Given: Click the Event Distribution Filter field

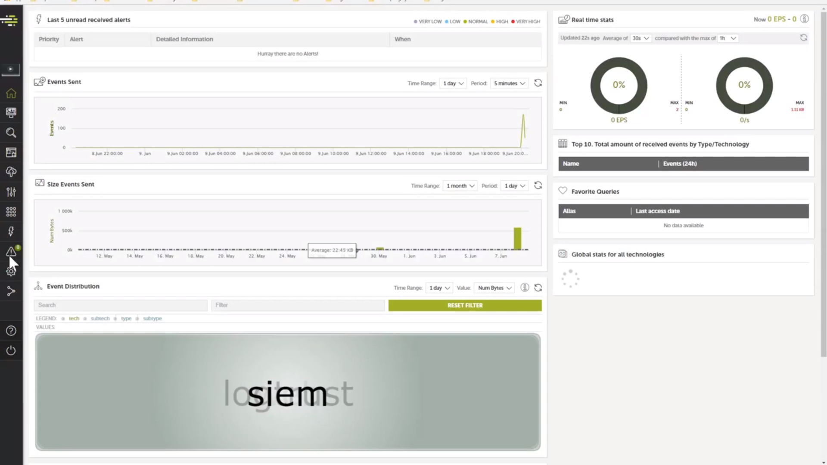Looking at the screenshot, I should coord(297,305).
